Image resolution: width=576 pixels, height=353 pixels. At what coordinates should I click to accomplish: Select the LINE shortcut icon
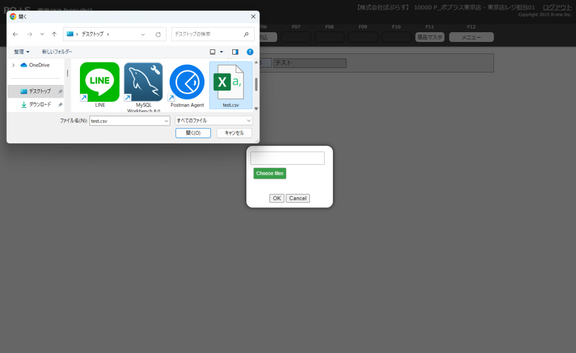100,82
